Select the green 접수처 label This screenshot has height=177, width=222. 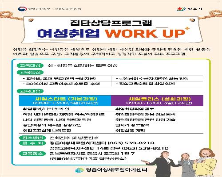coord(32,143)
